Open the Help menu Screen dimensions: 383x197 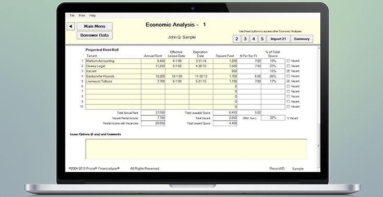pyautogui.click(x=92, y=16)
